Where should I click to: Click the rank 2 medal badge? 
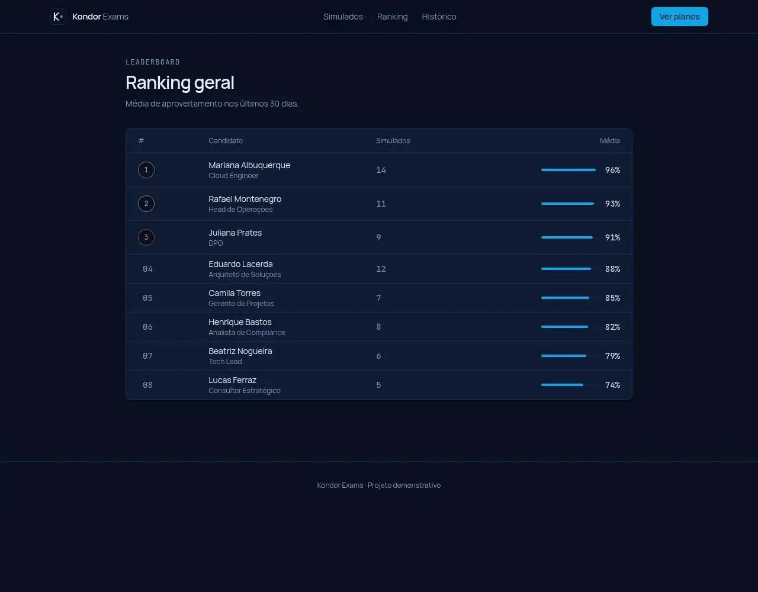[x=146, y=204]
